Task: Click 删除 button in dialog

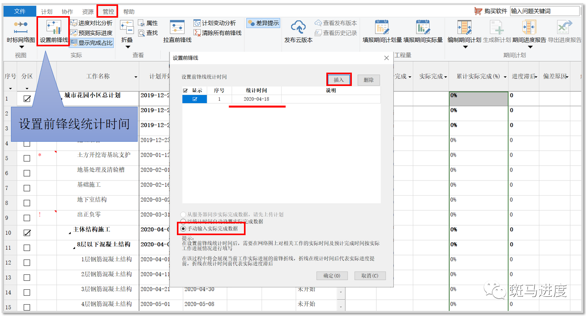Action: coord(369,80)
